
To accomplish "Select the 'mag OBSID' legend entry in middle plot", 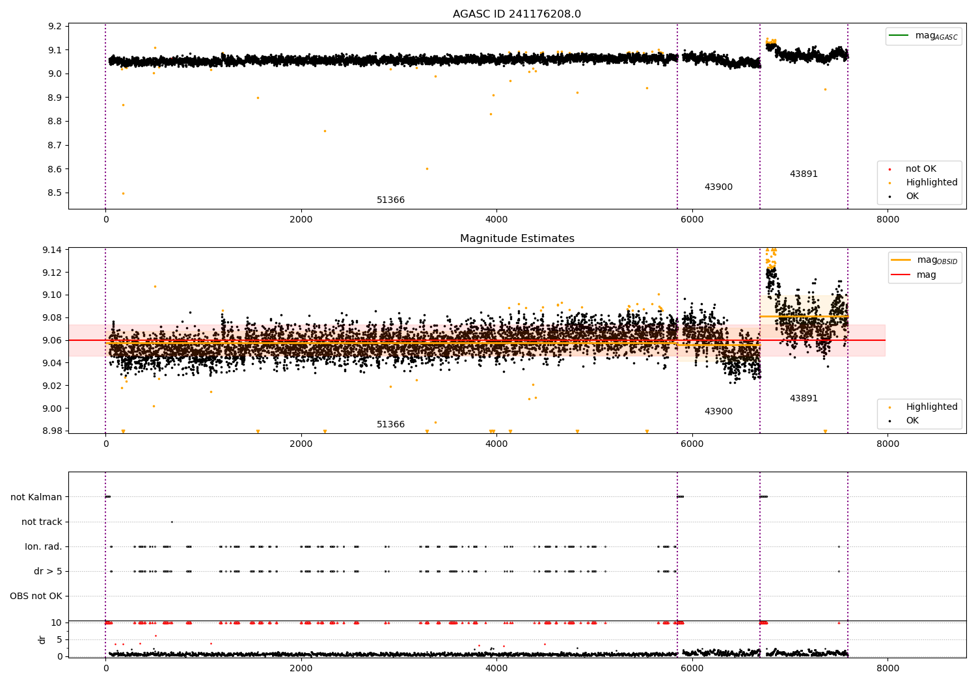I will coord(937,260).
